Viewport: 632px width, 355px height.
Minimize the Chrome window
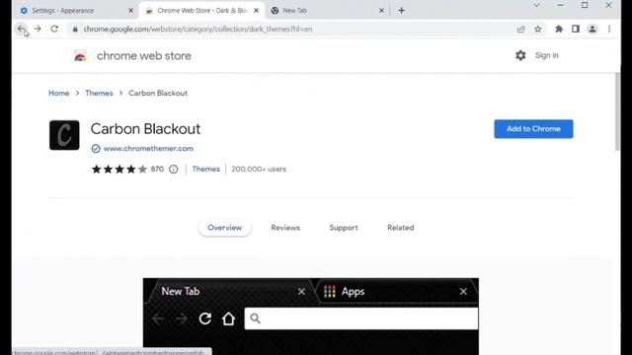click(x=561, y=5)
